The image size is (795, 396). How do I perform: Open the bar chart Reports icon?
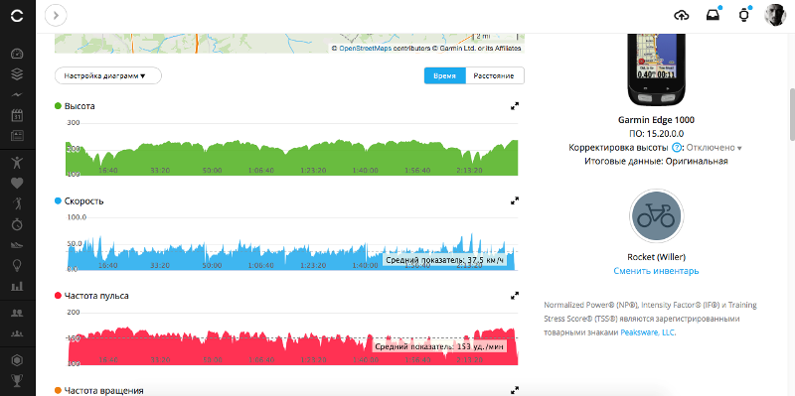17,286
